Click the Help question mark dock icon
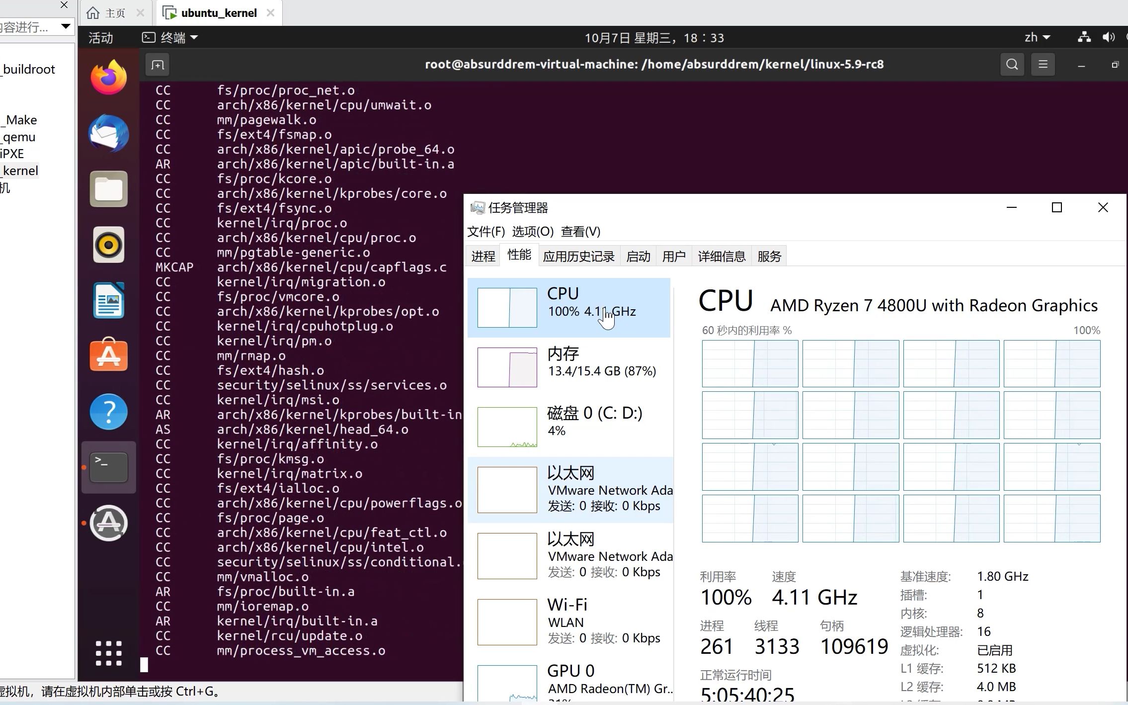Image resolution: width=1128 pixels, height=705 pixels. tap(108, 412)
